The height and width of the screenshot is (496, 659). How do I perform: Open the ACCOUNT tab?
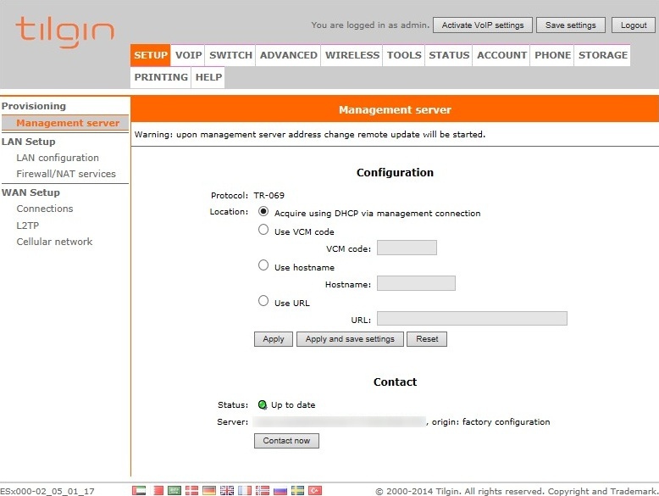click(501, 55)
